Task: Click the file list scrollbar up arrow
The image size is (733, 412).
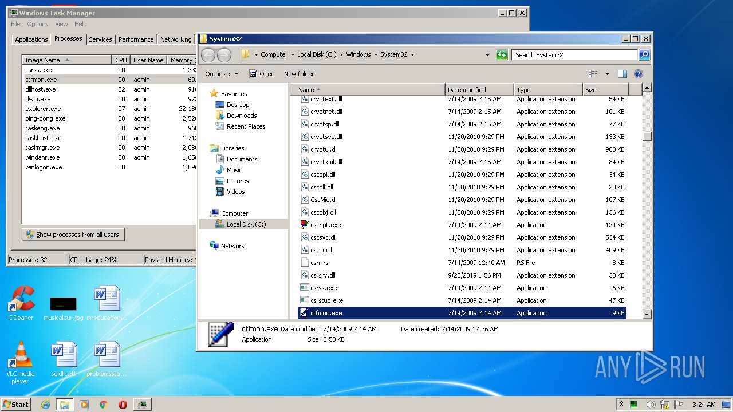Action: click(647, 88)
